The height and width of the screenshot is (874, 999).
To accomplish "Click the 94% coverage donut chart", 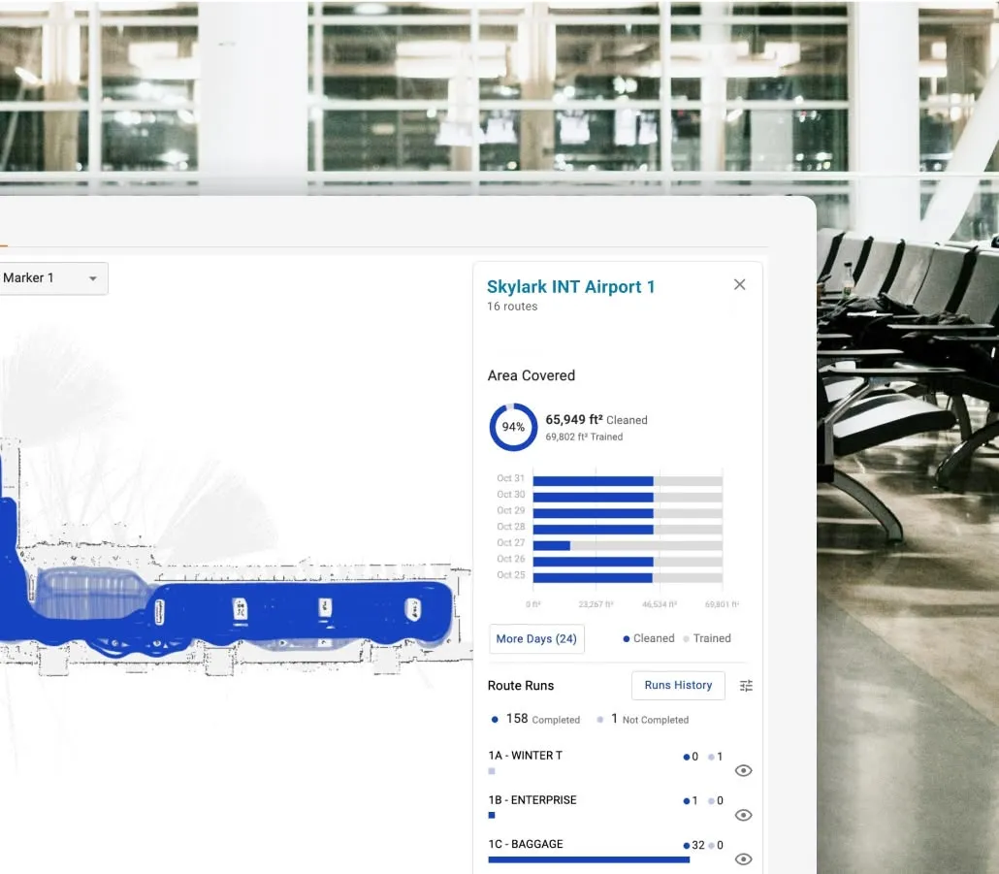I will (513, 427).
